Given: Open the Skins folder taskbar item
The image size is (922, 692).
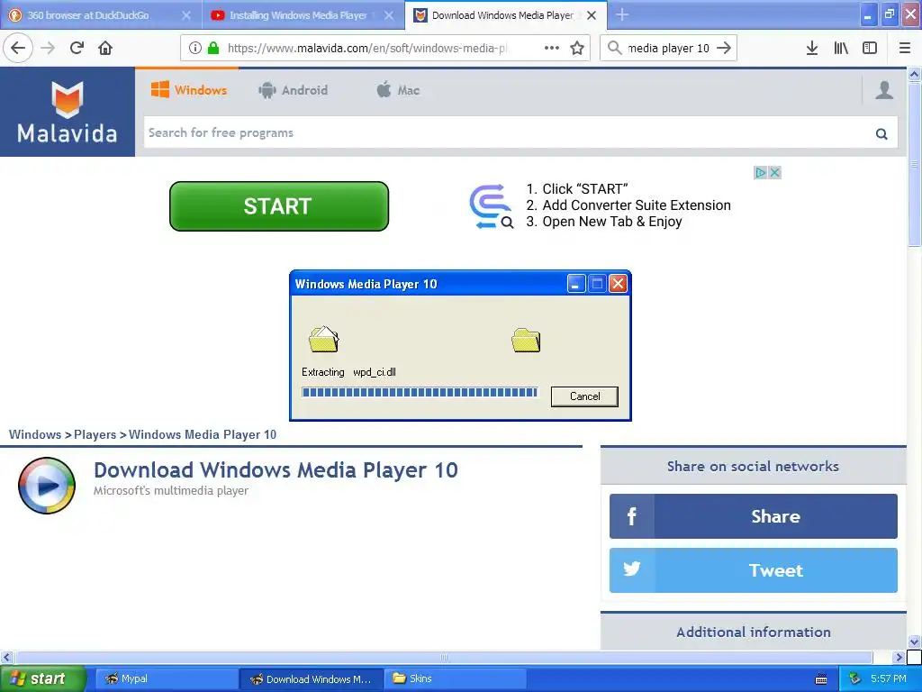Looking at the screenshot, I should (456, 678).
